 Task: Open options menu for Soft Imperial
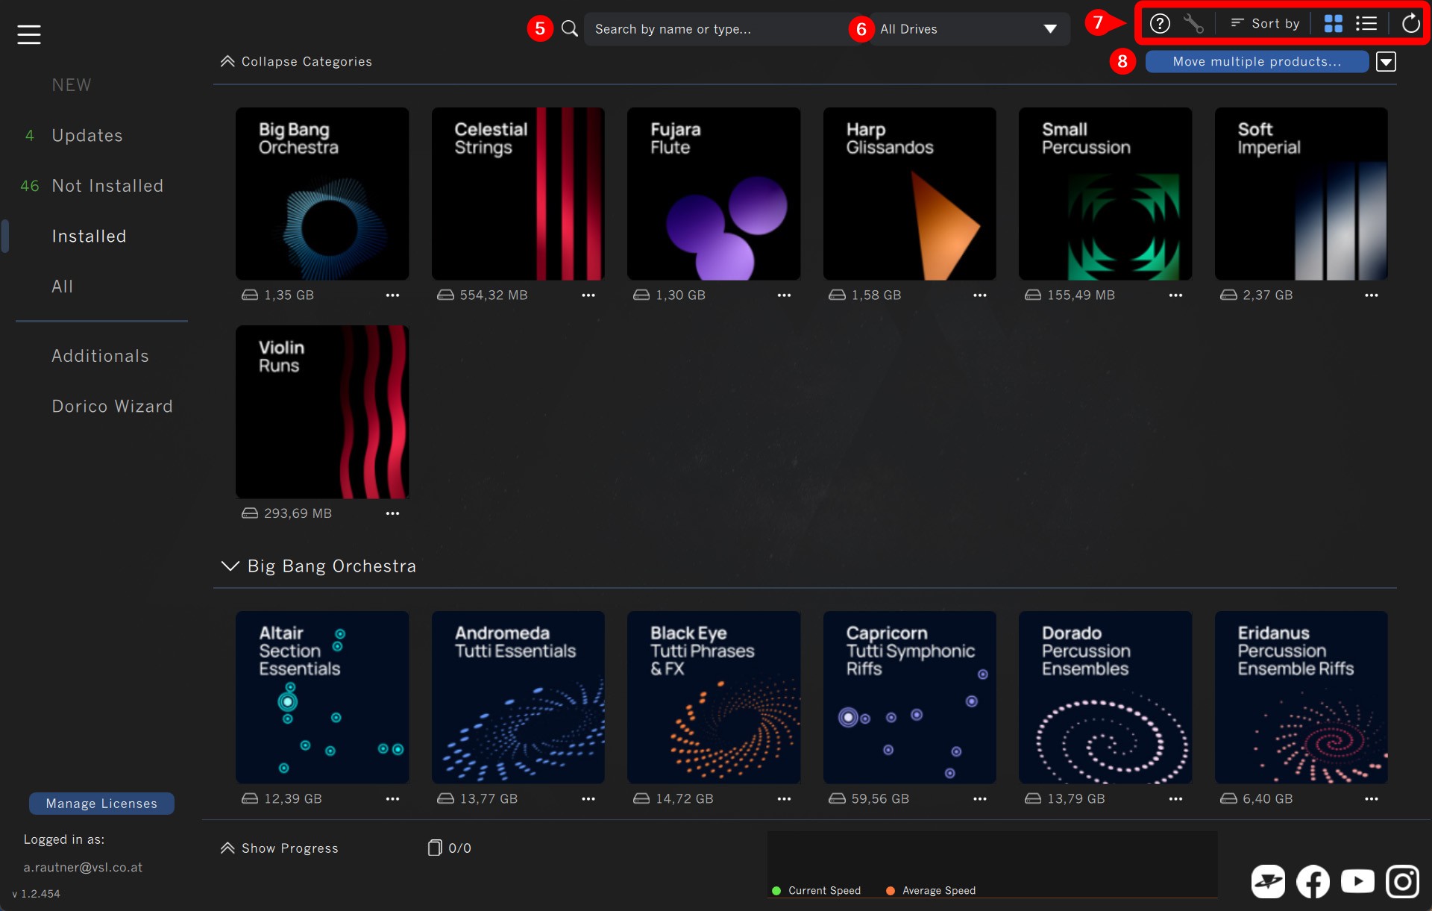coord(1372,295)
